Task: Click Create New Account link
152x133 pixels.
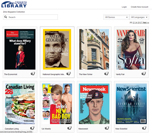Action: point(140,7)
